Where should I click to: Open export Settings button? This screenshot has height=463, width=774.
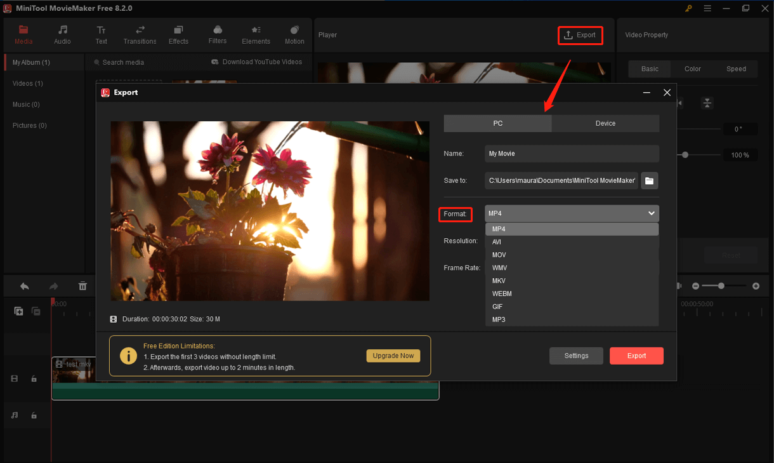pos(576,356)
